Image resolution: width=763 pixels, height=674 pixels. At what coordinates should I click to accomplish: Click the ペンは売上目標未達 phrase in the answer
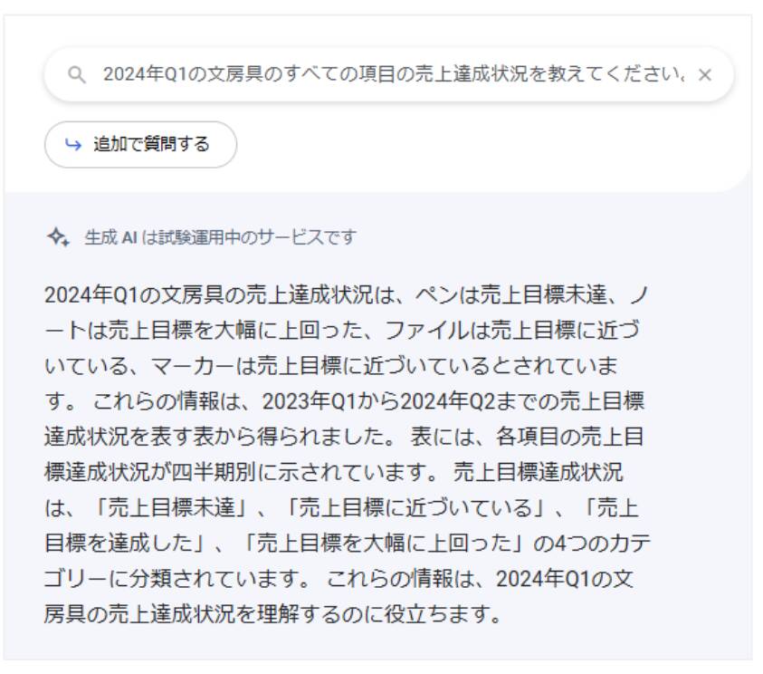coord(511,295)
